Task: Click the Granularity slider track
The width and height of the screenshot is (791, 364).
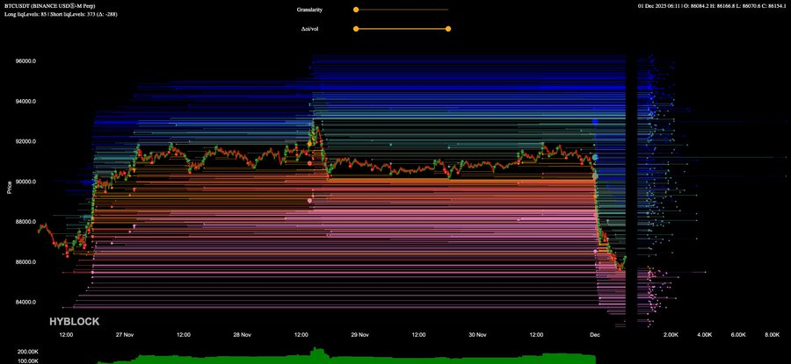Action: point(402,9)
